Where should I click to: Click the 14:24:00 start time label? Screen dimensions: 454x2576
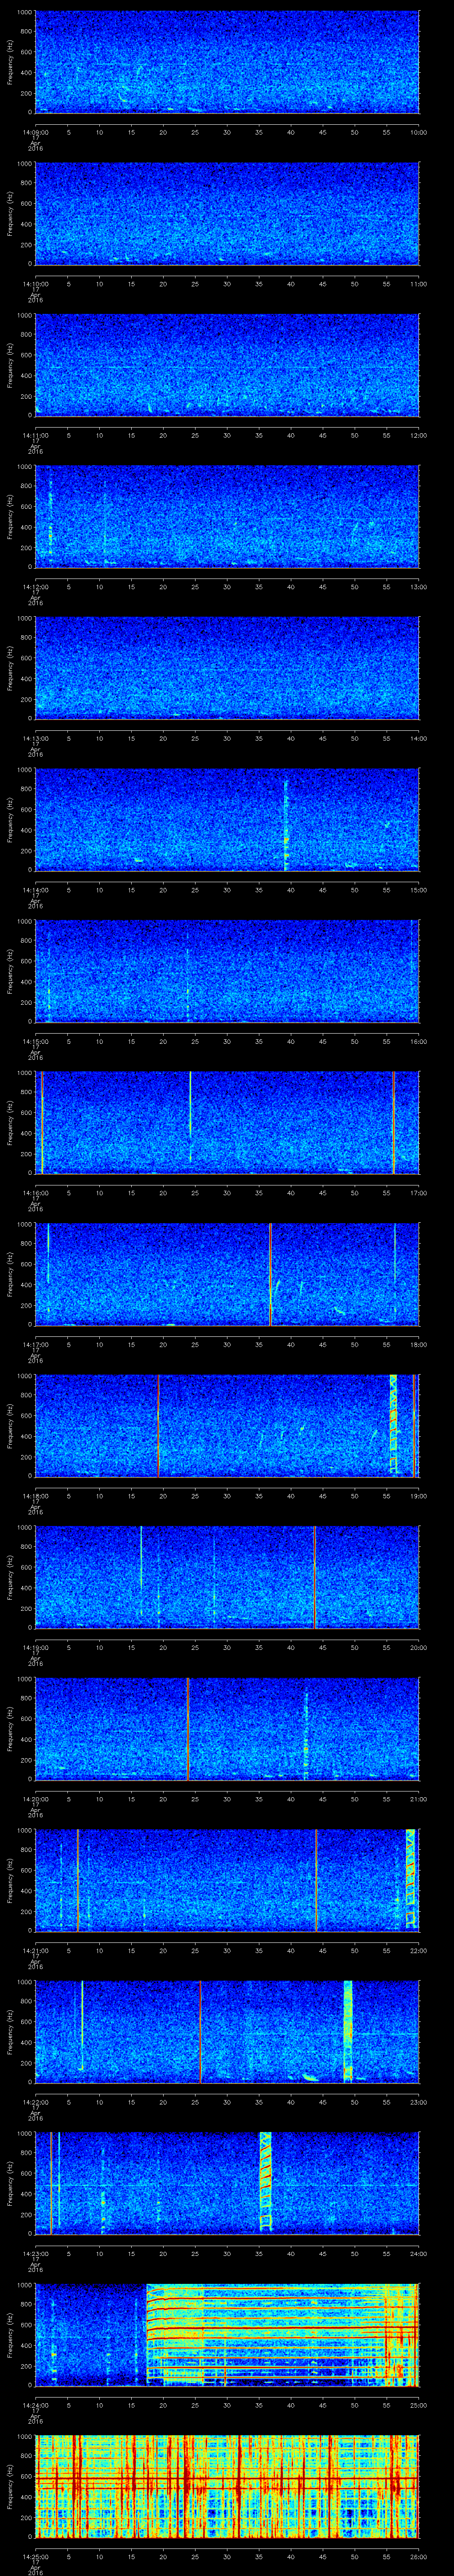pyautogui.click(x=35, y=2404)
